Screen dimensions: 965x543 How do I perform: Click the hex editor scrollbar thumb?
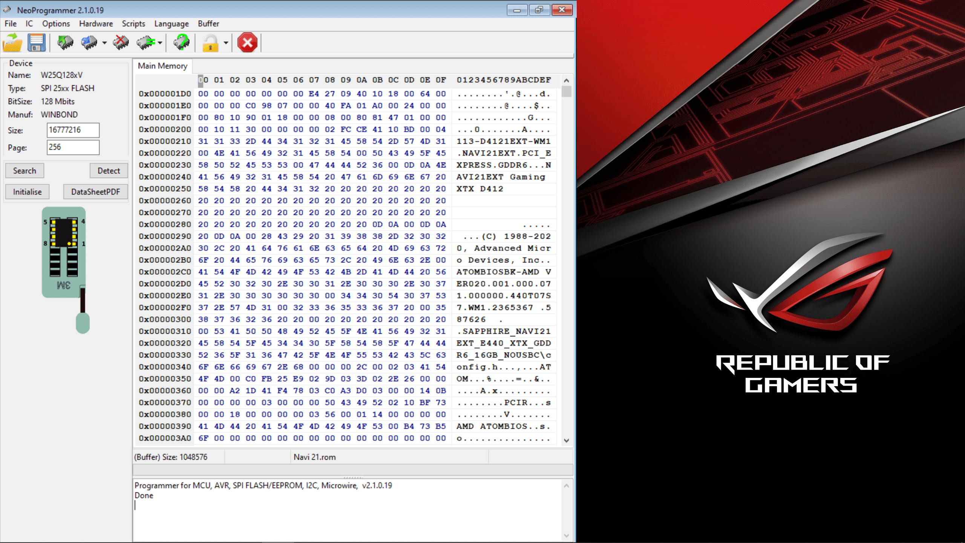tap(566, 92)
